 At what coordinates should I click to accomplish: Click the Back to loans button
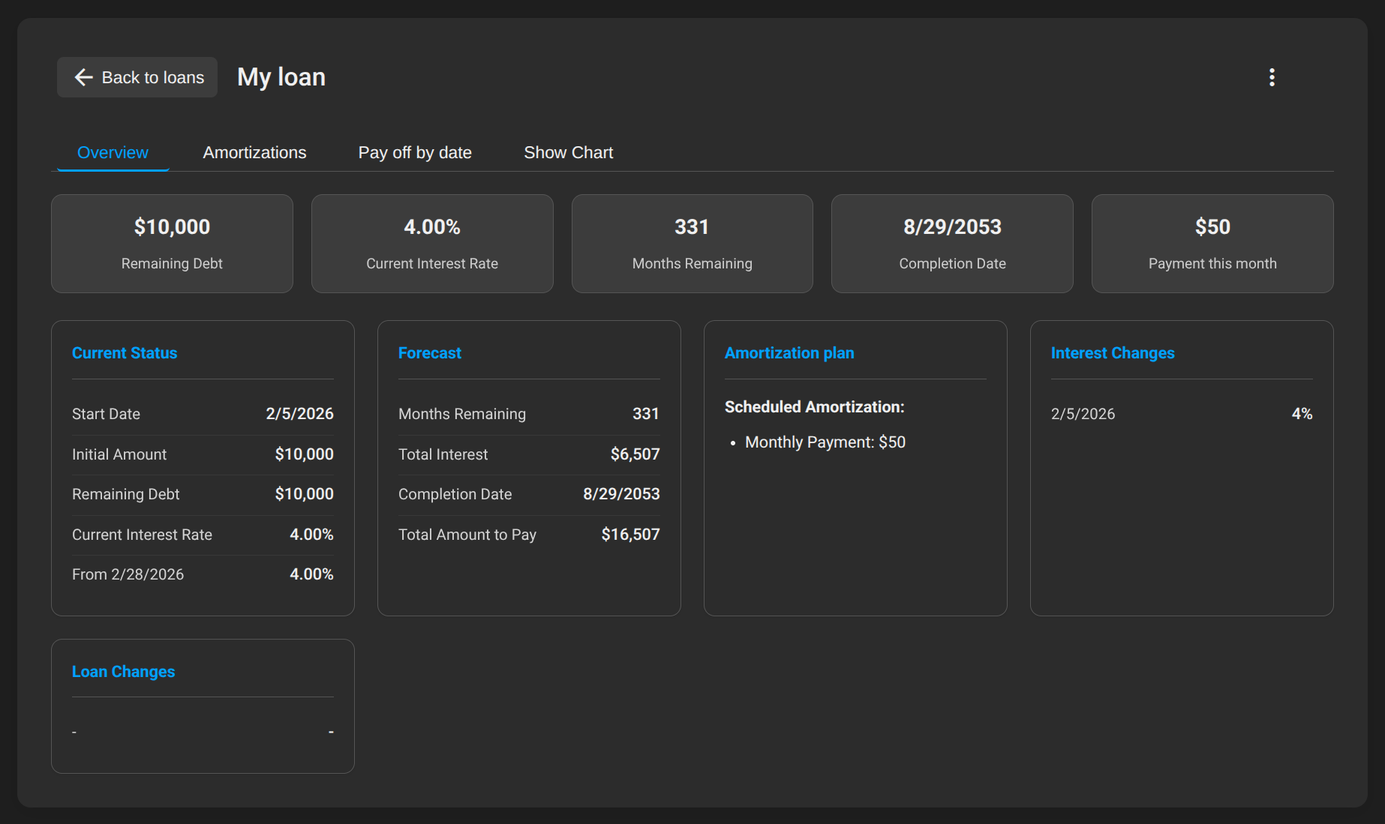point(137,77)
